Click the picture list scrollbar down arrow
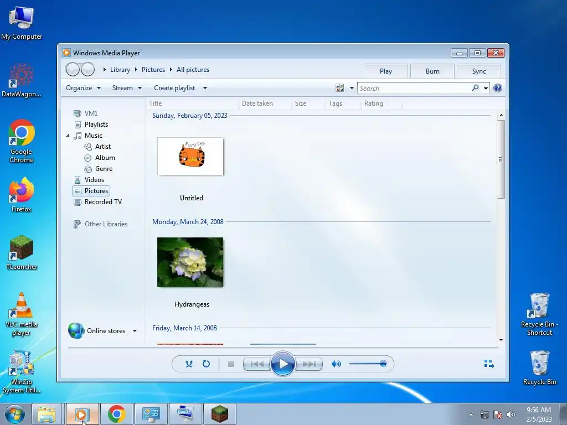 pyautogui.click(x=501, y=340)
